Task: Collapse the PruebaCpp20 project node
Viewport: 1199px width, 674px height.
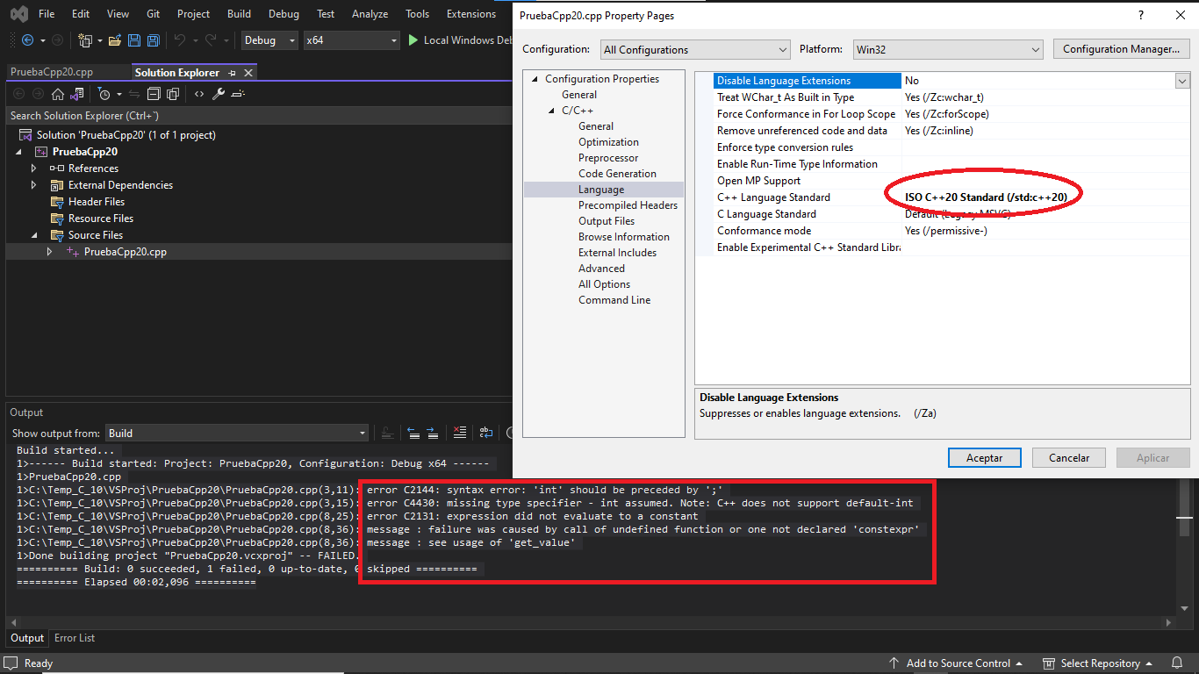Action: 18,152
